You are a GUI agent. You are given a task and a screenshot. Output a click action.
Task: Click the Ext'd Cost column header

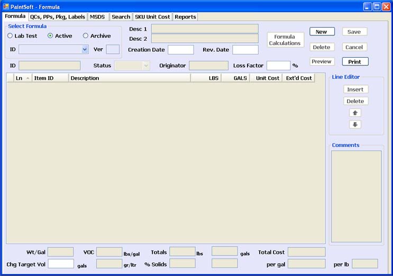[298, 78]
